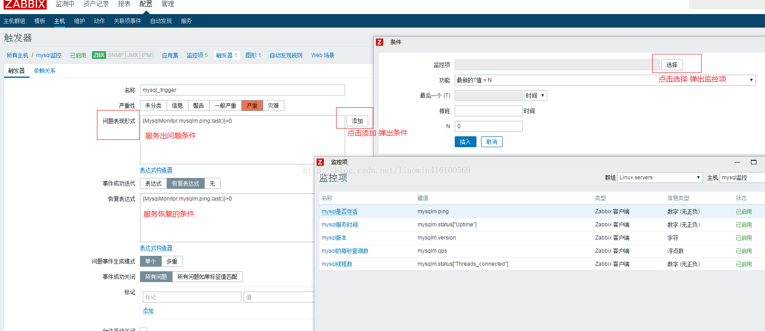Go to 动作 submenu

click(x=100, y=21)
